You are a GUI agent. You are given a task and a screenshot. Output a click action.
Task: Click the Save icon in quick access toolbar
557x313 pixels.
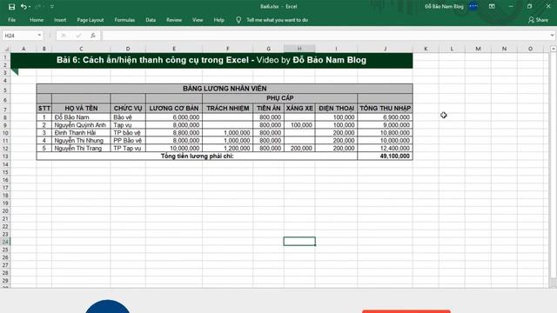point(11,7)
